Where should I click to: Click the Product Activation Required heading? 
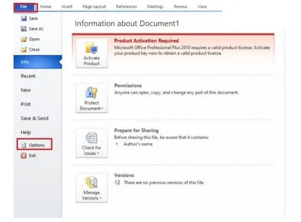146,41
